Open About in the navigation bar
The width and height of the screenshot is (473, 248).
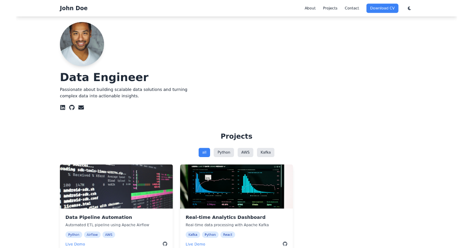[310, 8]
